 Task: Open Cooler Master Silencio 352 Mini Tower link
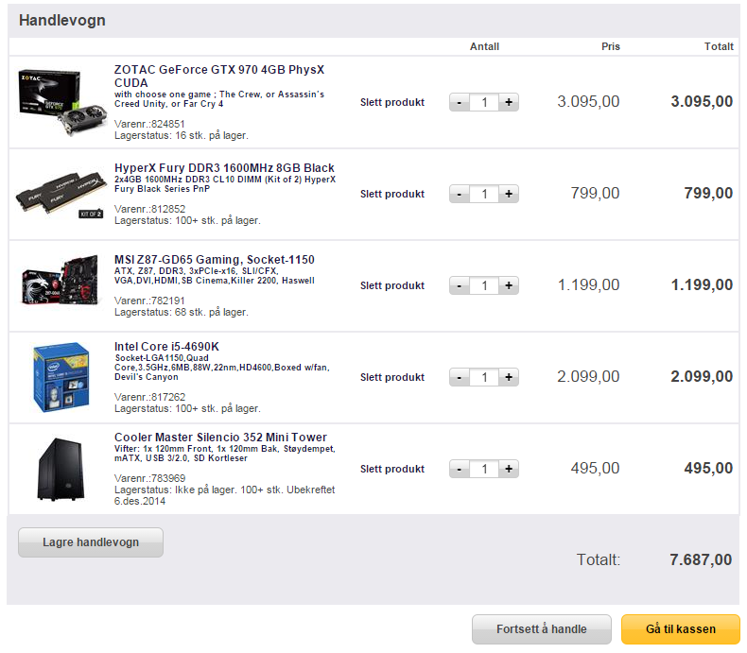click(x=220, y=438)
